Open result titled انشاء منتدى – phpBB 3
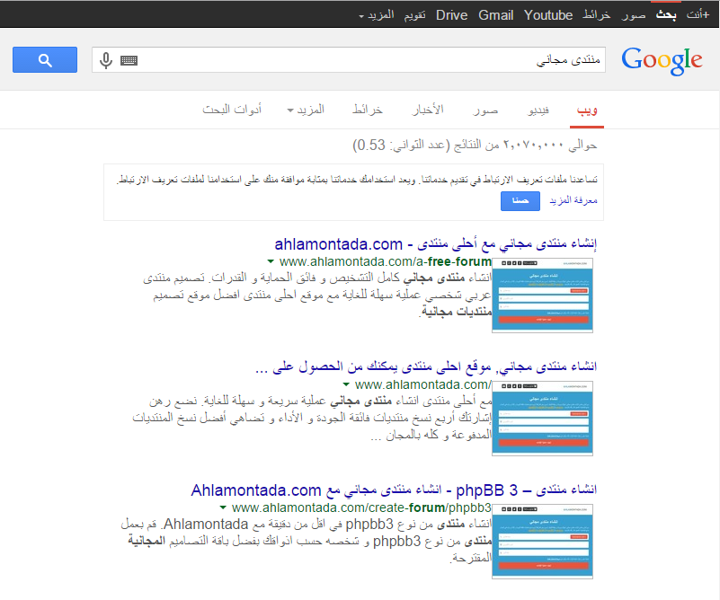Screen dimensions: 720x600 coord(394,490)
